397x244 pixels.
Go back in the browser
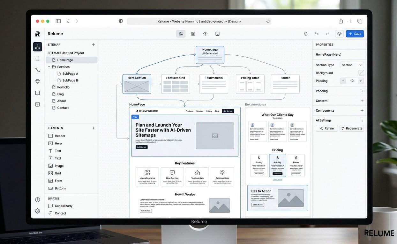tap(68, 21)
